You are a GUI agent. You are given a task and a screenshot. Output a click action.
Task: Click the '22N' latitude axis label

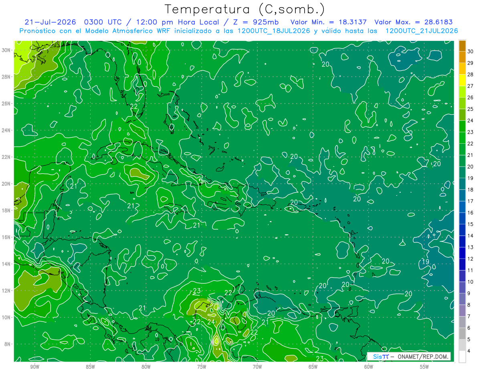(x=6, y=157)
